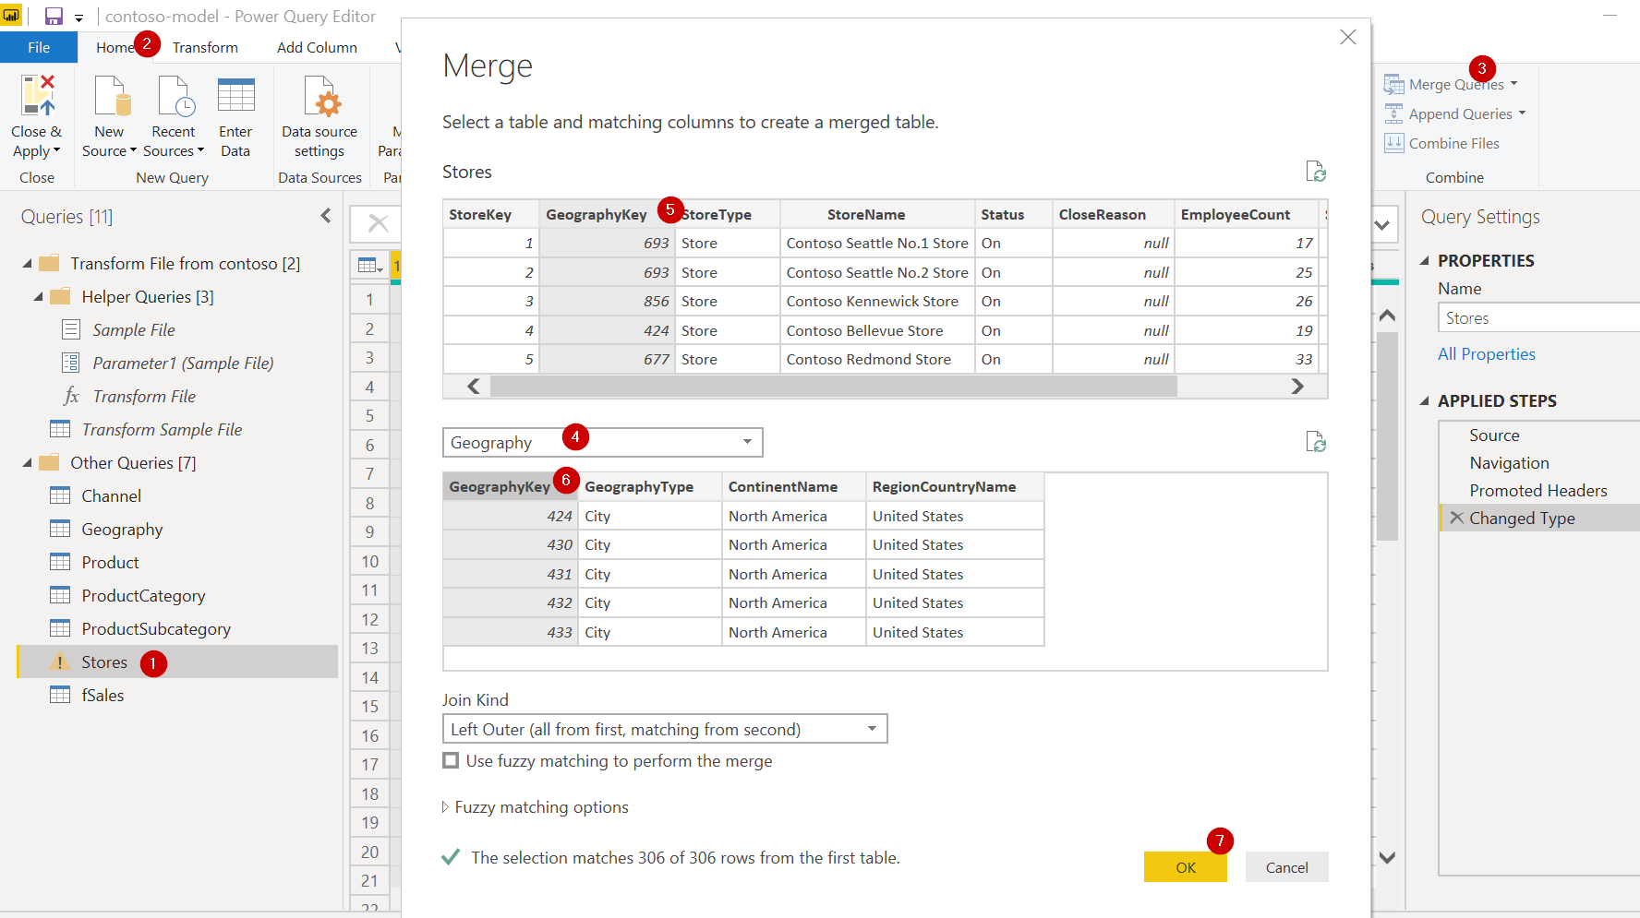Click the OK button to confirm merge
The width and height of the screenshot is (1640, 918).
click(1185, 867)
